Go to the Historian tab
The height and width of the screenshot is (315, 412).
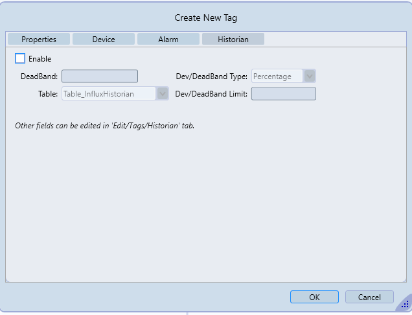point(233,40)
